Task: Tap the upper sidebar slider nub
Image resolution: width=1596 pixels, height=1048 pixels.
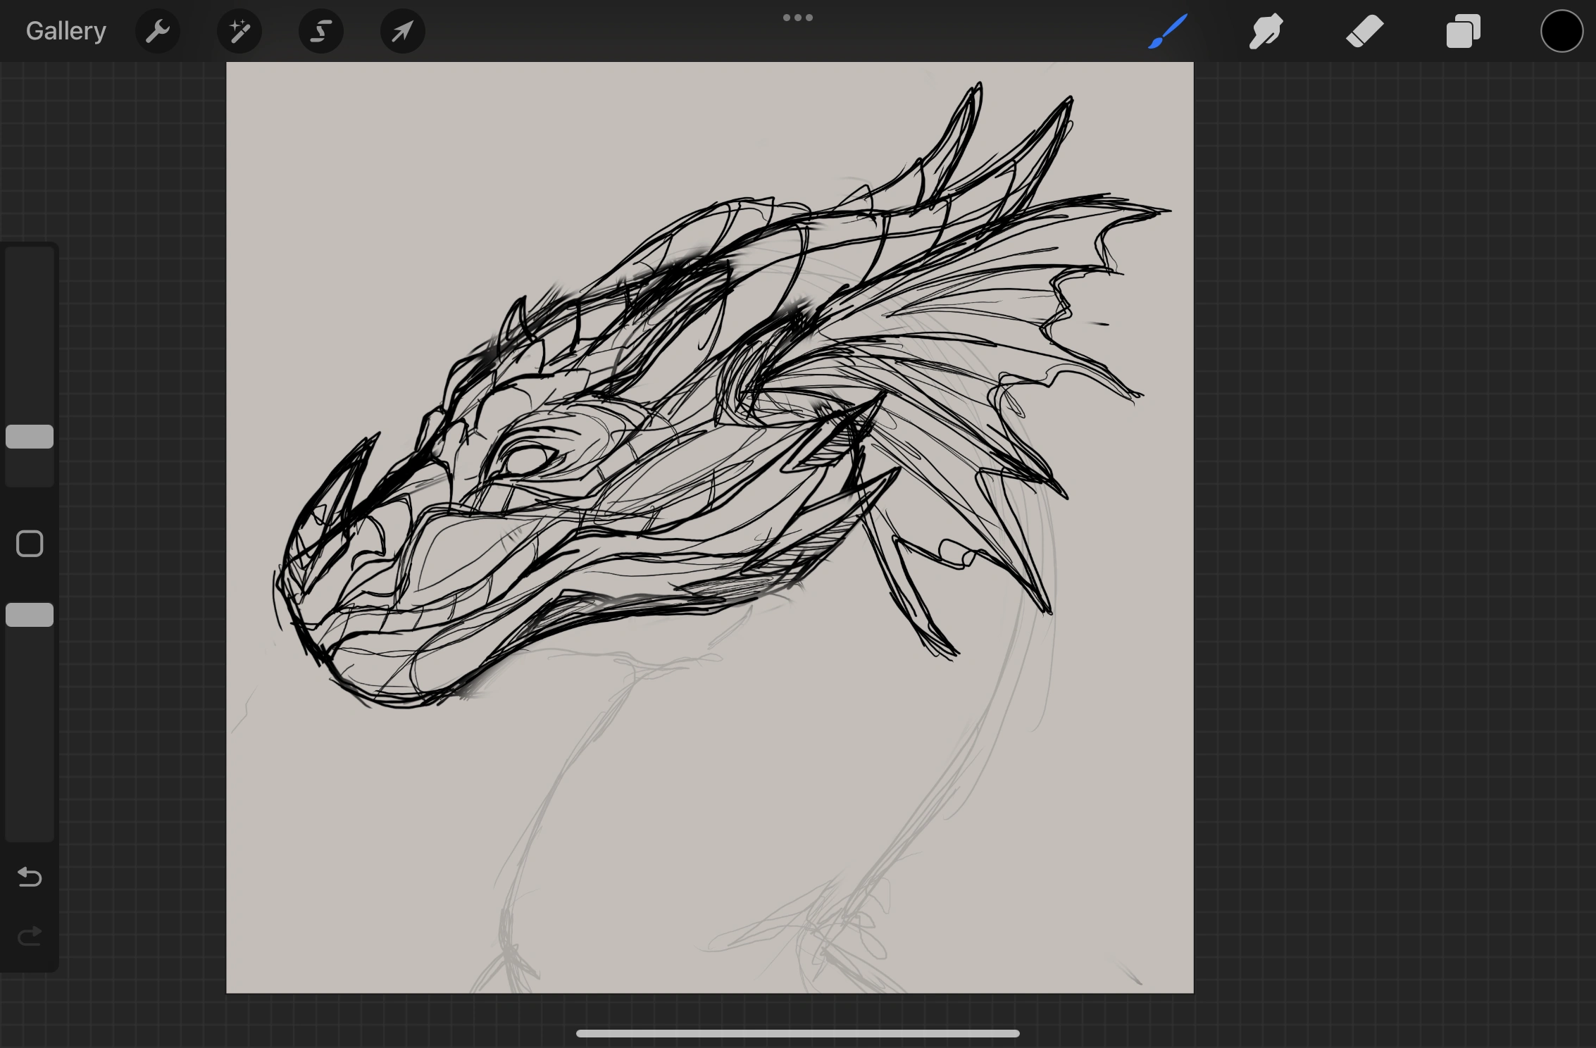Action: pyautogui.click(x=29, y=437)
